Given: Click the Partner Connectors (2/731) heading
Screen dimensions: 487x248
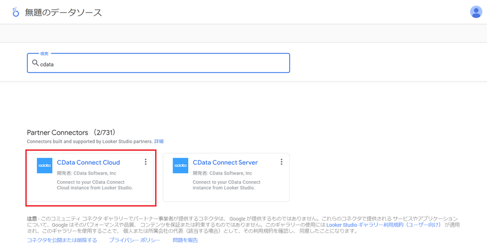Looking at the screenshot, I should [x=72, y=133].
